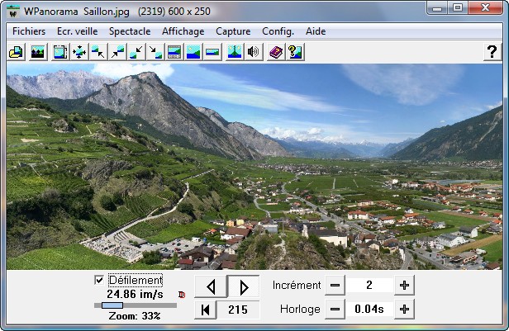
Task: Click the four-arrows center image icon
Action: (79, 52)
